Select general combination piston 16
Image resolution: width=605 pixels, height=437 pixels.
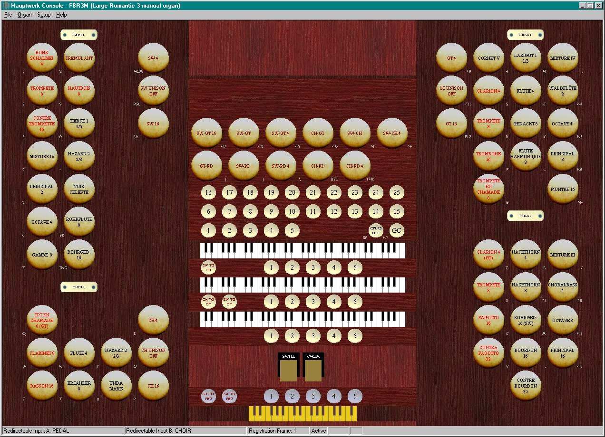(208, 192)
